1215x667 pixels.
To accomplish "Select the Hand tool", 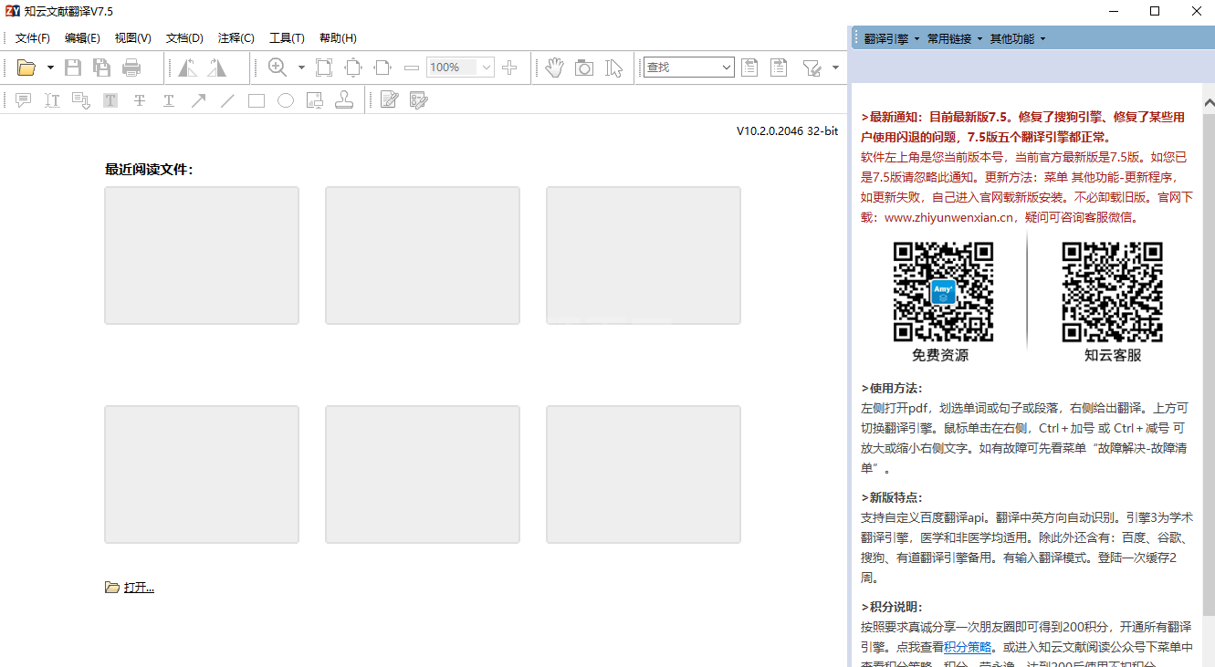I will (555, 68).
